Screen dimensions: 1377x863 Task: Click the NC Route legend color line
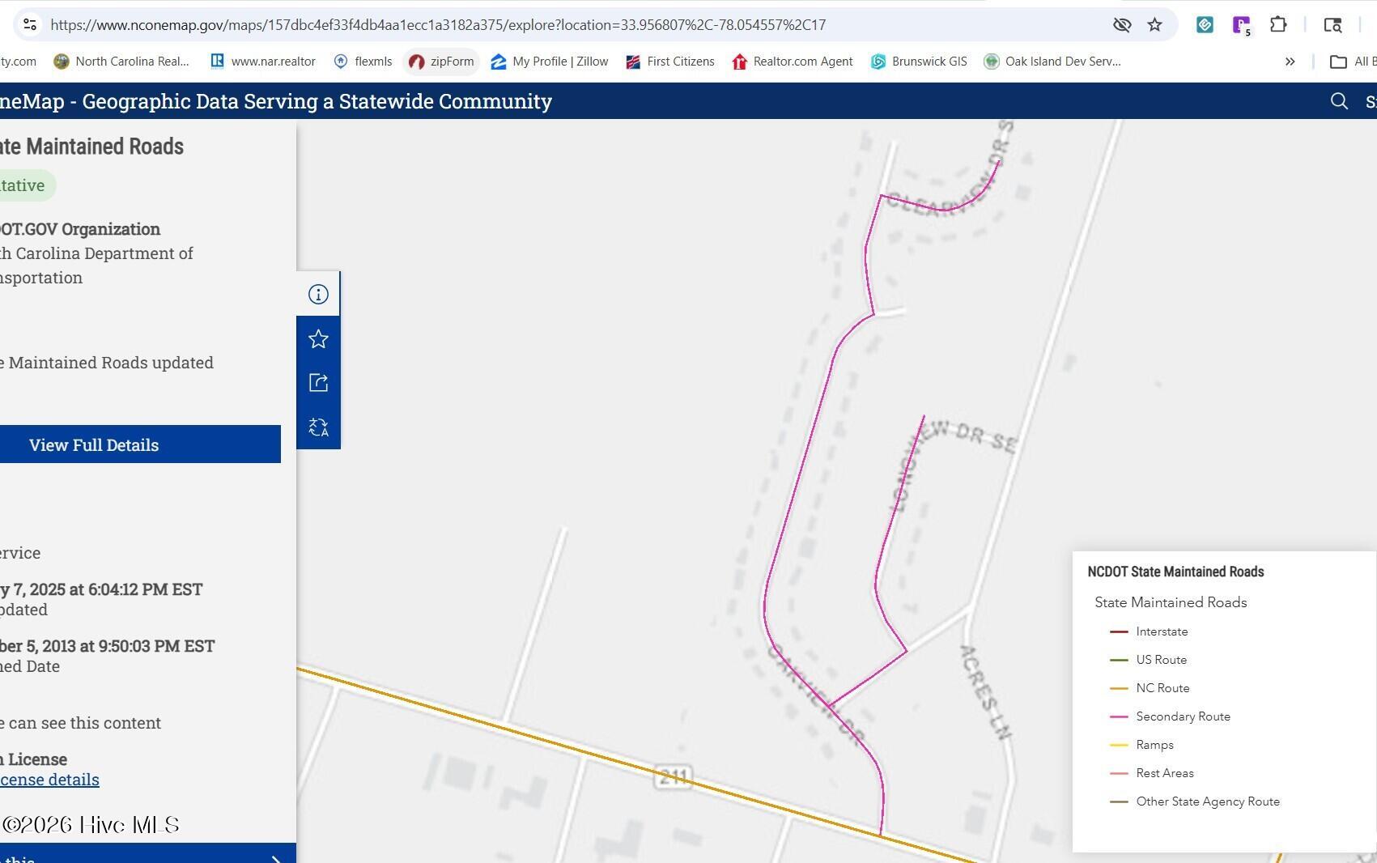(x=1118, y=688)
